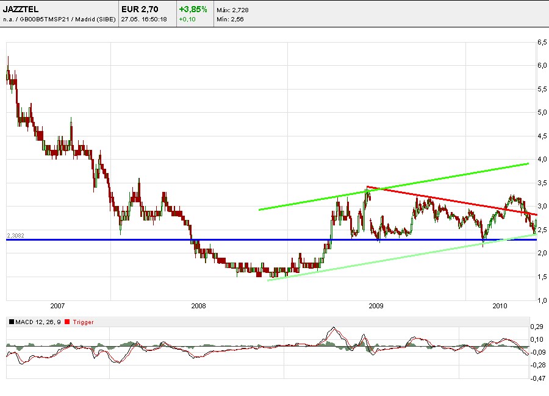Viewport: 549px width, 396px height.
Task: Click the percent change '+3,85%'
Action: point(193,9)
